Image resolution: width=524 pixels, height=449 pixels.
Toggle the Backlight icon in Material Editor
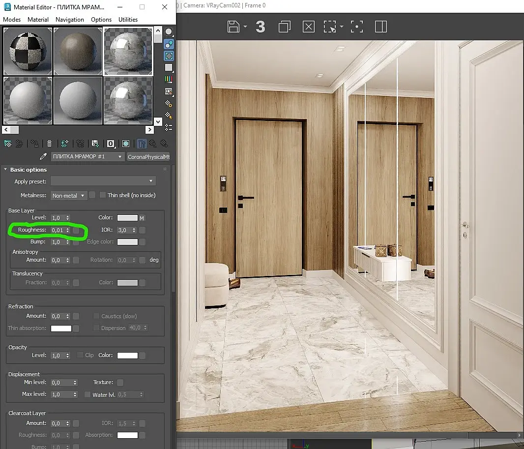(x=169, y=44)
